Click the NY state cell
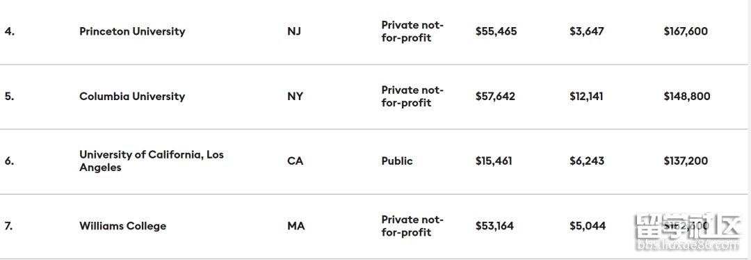Image resolution: width=751 pixels, height=260 pixels. pyautogui.click(x=295, y=96)
